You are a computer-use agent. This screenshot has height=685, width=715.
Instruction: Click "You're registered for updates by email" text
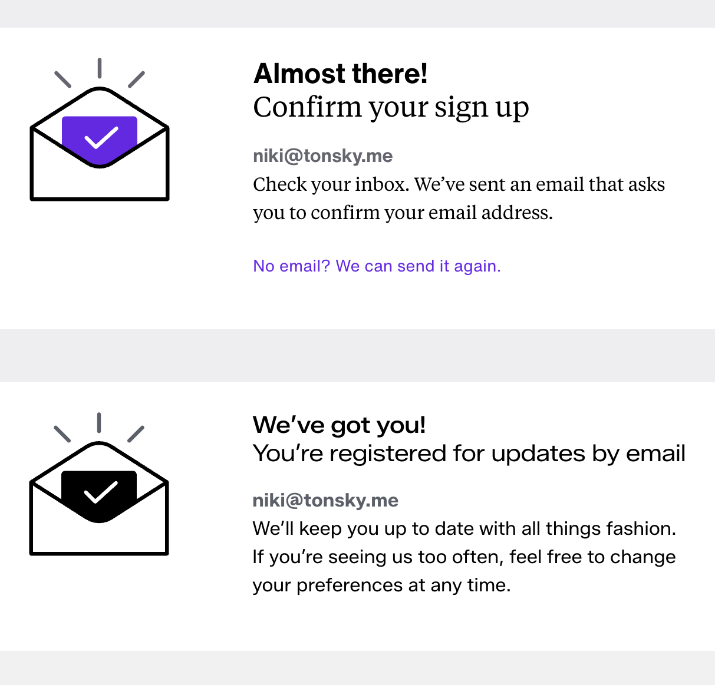point(469,454)
